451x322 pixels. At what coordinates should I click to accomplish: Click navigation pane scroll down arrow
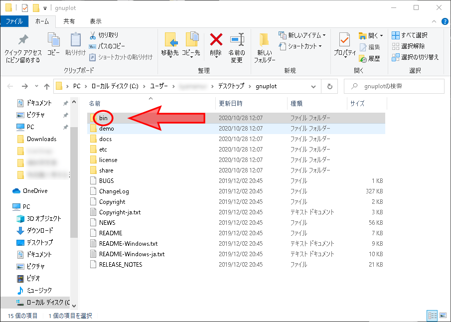coord(74,306)
